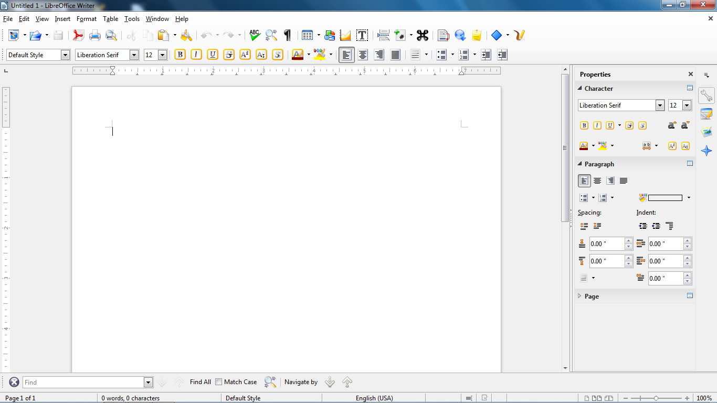The width and height of the screenshot is (717, 403).
Task: Open the Format menu
Action: point(86,19)
